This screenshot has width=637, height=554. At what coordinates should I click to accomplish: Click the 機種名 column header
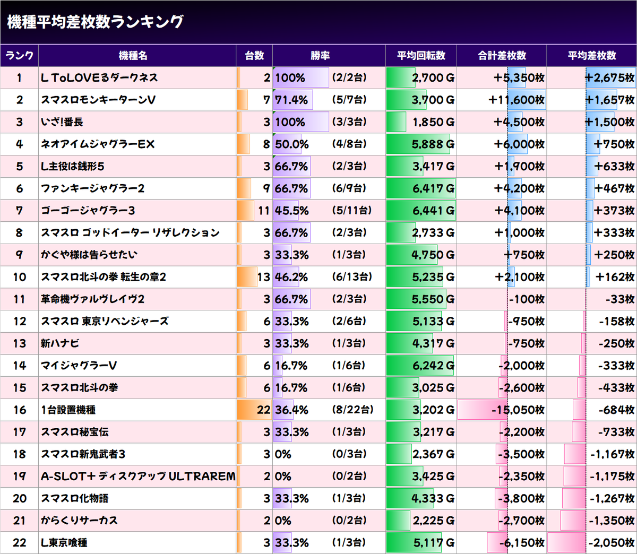pos(137,56)
